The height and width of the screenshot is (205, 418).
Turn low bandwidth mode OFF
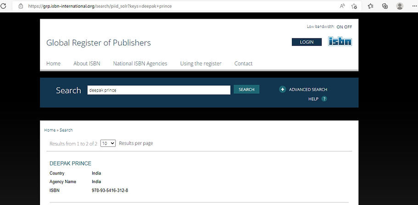point(348,27)
